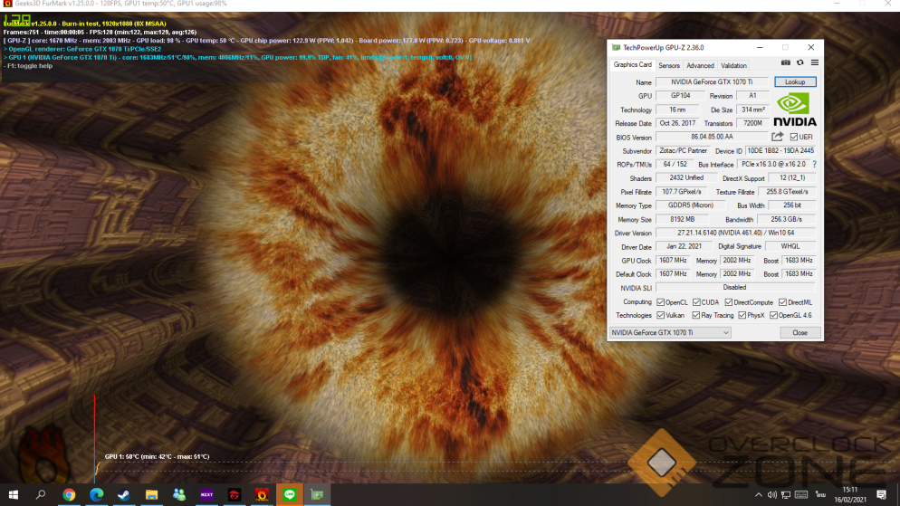Open the GPU-Z hamburger menu
This screenshot has height=506, width=900.
coord(814,62)
